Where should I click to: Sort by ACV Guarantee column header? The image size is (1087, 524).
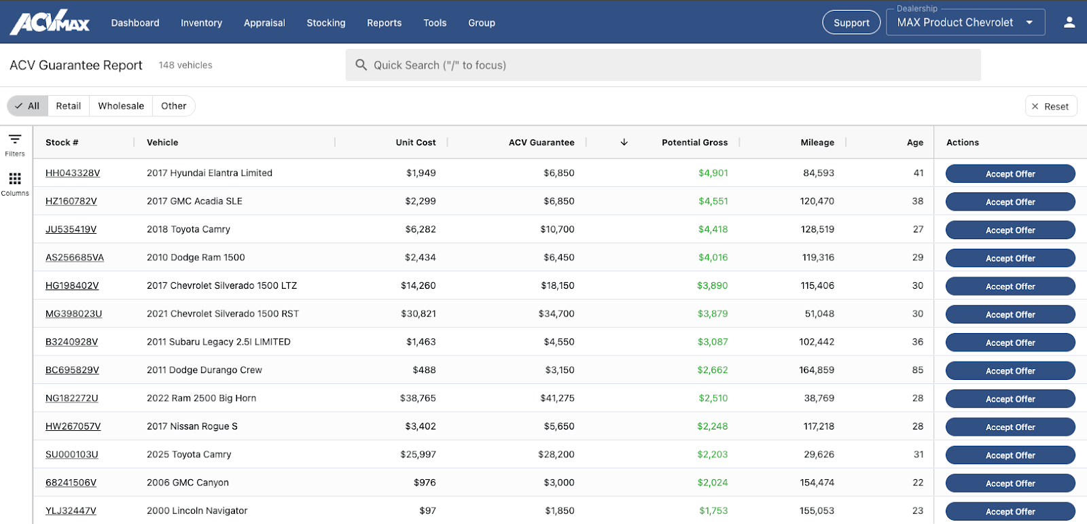click(541, 143)
